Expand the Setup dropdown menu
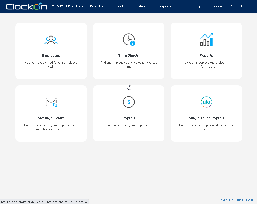This screenshot has width=257, height=204. [143, 6]
